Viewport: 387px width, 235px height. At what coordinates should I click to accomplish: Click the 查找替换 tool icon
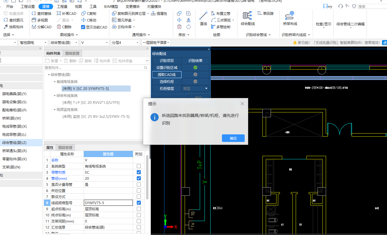34,13
